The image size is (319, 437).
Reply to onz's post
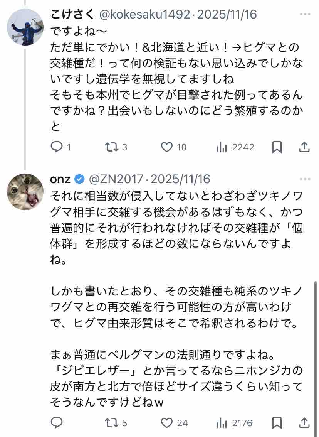pos(57,422)
